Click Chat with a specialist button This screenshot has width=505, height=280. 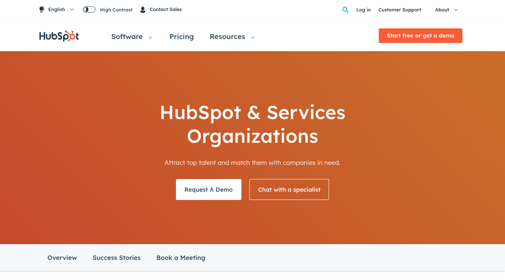(289, 190)
